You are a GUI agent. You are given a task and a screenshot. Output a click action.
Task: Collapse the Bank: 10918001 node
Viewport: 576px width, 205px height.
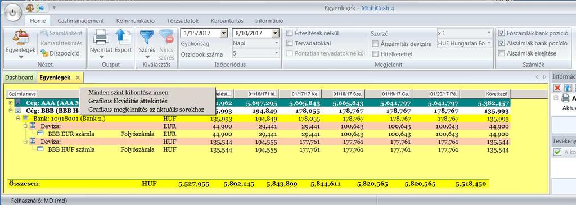(x=18, y=119)
